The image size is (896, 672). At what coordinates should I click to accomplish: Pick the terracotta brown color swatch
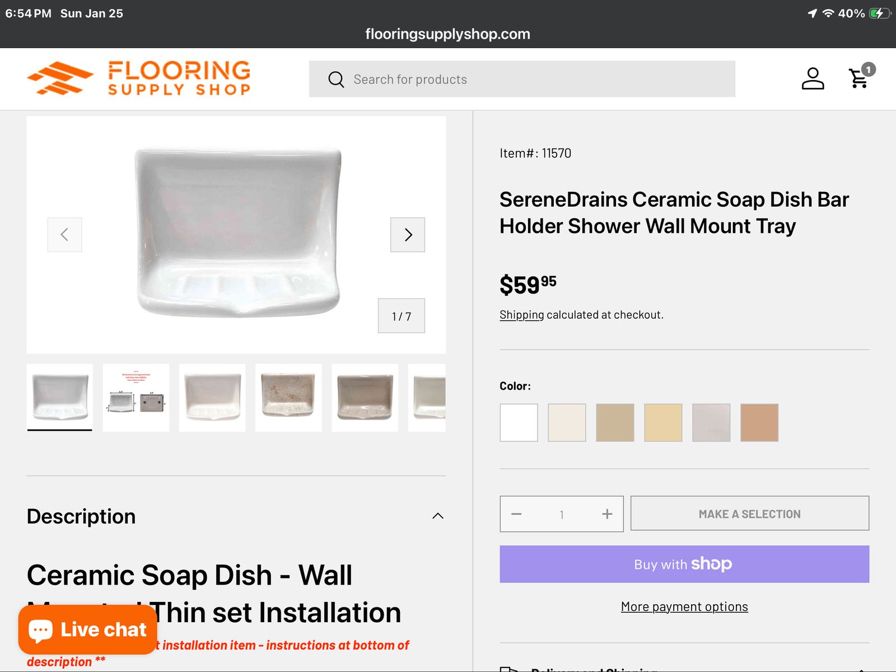(759, 423)
